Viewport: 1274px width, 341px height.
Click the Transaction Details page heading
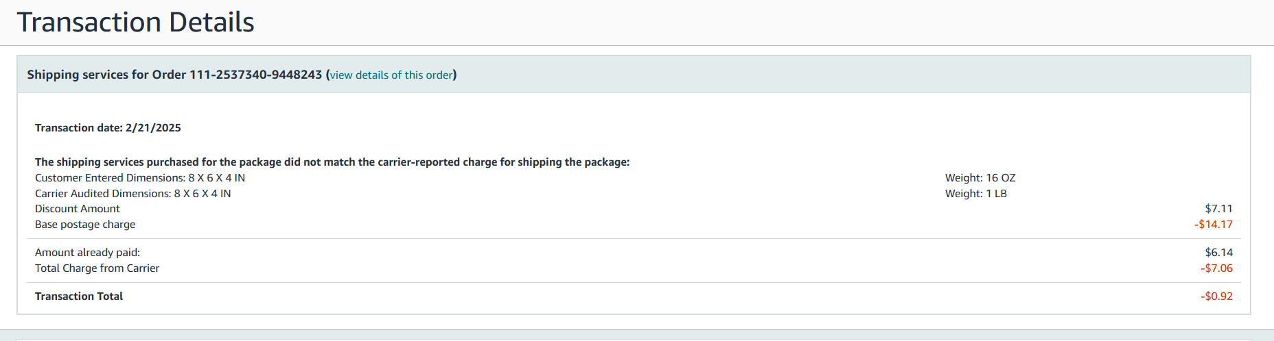click(x=136, y=23)
